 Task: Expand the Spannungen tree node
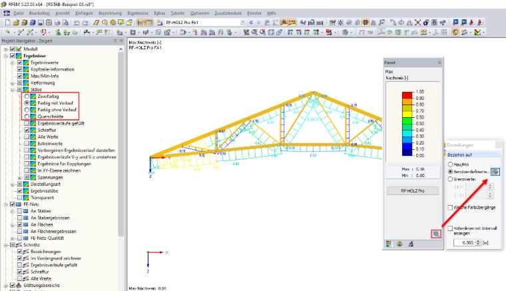20,178
